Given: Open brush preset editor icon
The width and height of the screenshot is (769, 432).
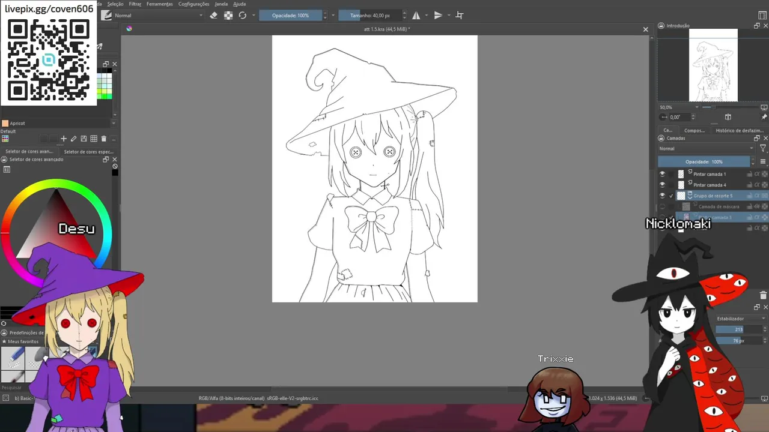Looking at the screenshot, I should 106,16.
